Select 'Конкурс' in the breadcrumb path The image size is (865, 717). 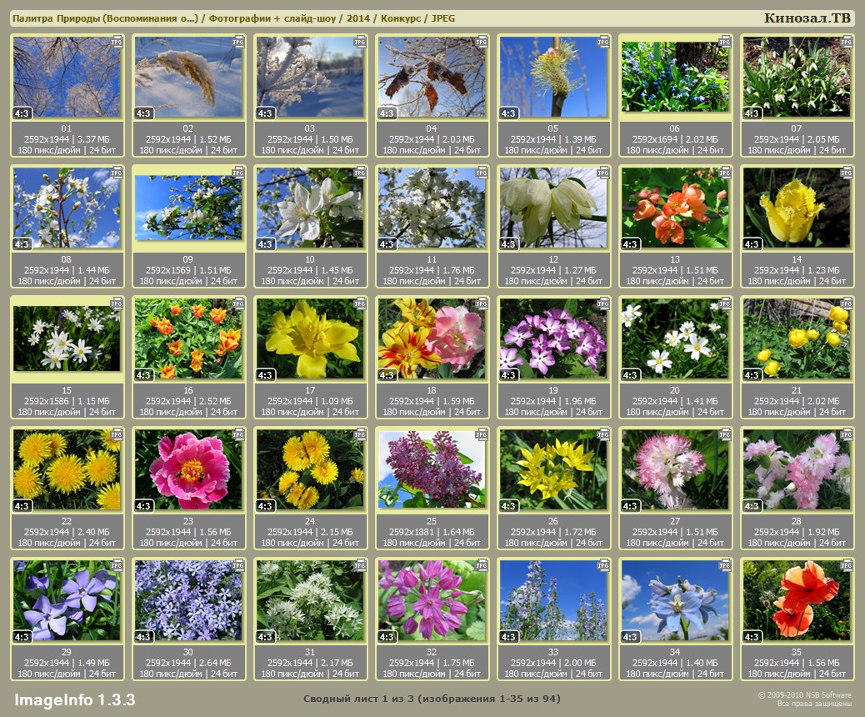coord(400,18)
